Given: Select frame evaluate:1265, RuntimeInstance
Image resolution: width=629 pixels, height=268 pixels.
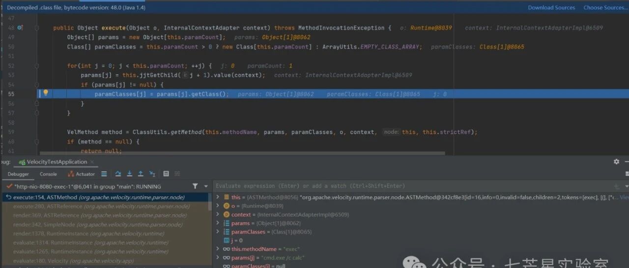Looking at the screenshot, I should (106, 251).
